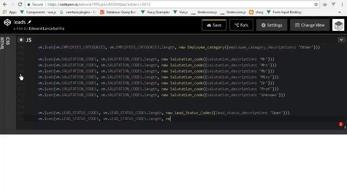Click the code line with 'Miss'
Screen dimensions: 347x195
pyautogui.click(x=158, y=77)
